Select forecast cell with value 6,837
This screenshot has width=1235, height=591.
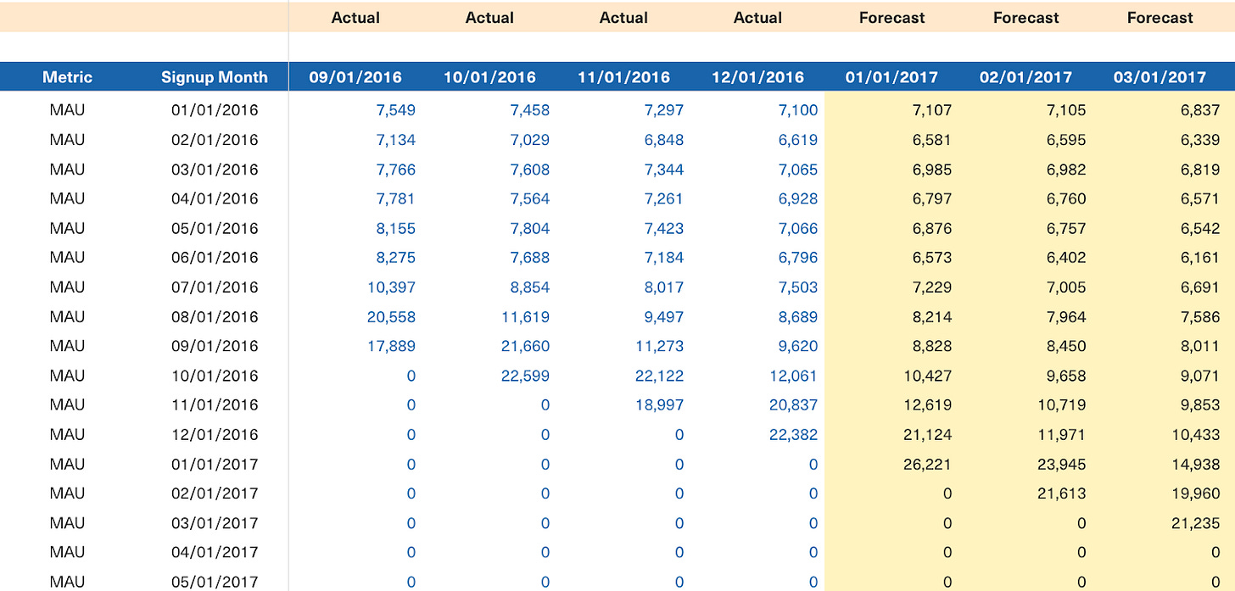(1199, 110)
